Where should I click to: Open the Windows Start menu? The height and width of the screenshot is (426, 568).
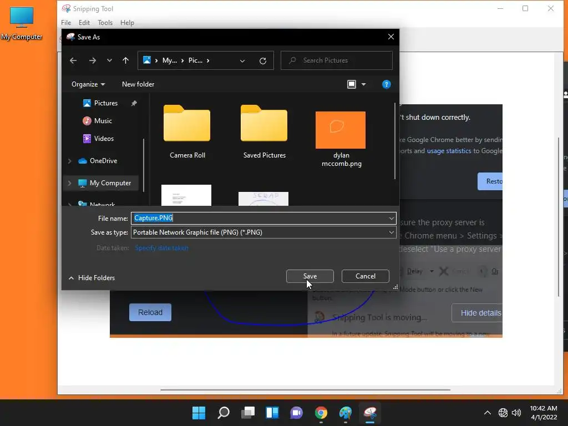click(x=199, y=413)
